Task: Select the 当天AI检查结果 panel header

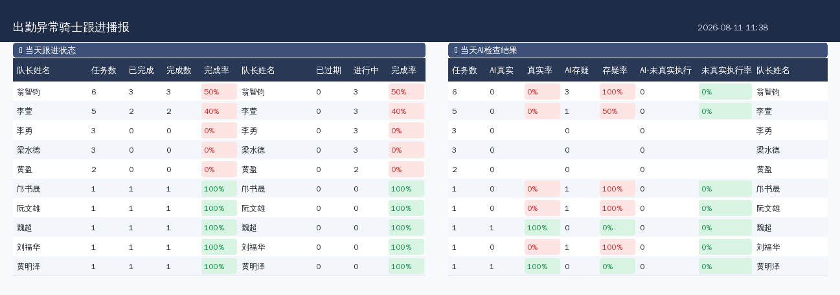Action: 638,50
